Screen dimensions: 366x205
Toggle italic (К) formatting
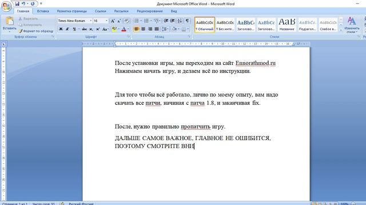pyautogui.click(x=67, y=29)
